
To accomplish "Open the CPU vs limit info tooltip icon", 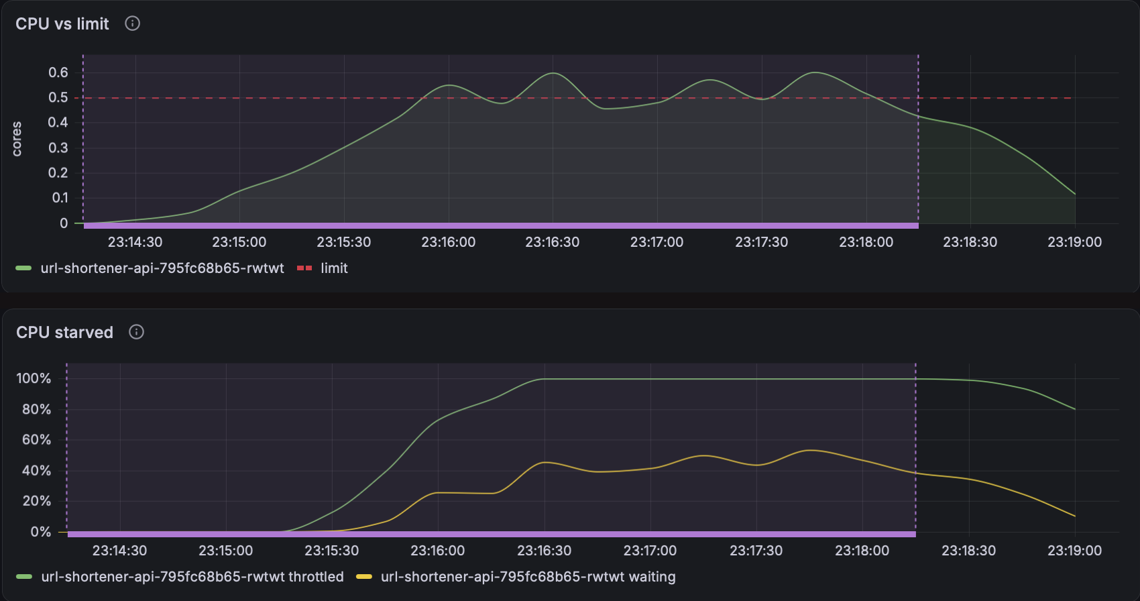I will (133, 23).
